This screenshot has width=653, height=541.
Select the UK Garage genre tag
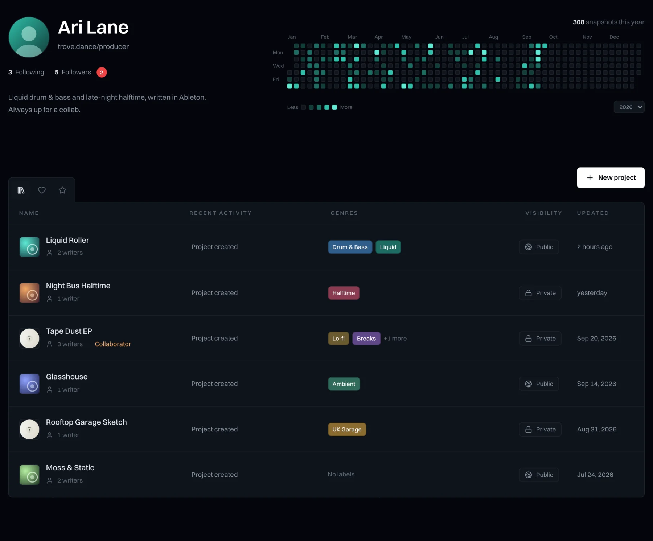click(347, 430)
